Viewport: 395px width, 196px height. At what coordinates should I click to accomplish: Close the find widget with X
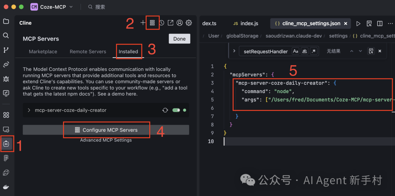380,51
